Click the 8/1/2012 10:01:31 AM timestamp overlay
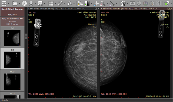 [x=157, y=96]
